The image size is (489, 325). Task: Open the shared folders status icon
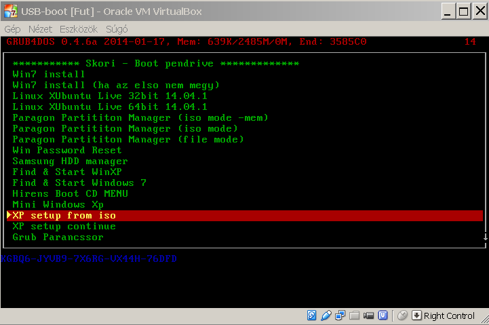pyautogui.click(x=354, y=316)
